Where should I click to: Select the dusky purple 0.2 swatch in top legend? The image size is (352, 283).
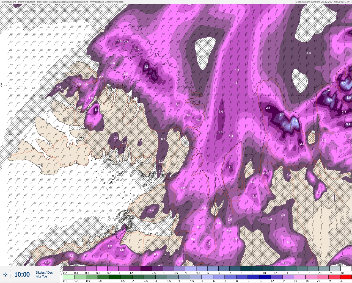(x=68, y=268)
